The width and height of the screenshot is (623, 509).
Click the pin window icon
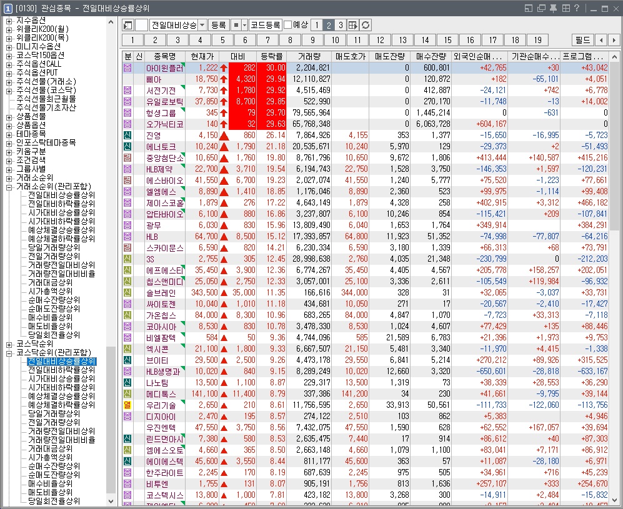553,8
